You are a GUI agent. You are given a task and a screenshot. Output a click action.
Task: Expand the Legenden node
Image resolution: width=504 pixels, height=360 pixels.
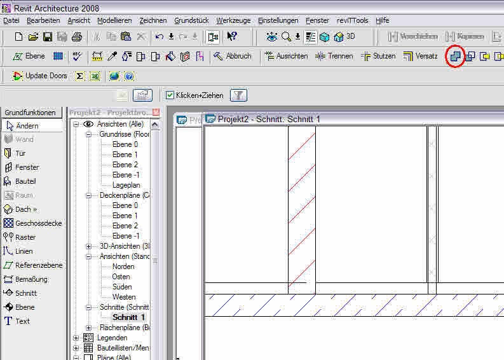coord(76,338)
